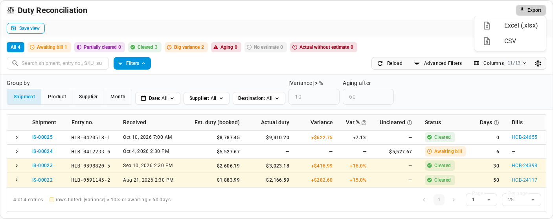Image resolution: width=553 pixels, height=219 pixels.
Task: Select the Partially cleared 0 chip
Action: (x=99, y=47)
